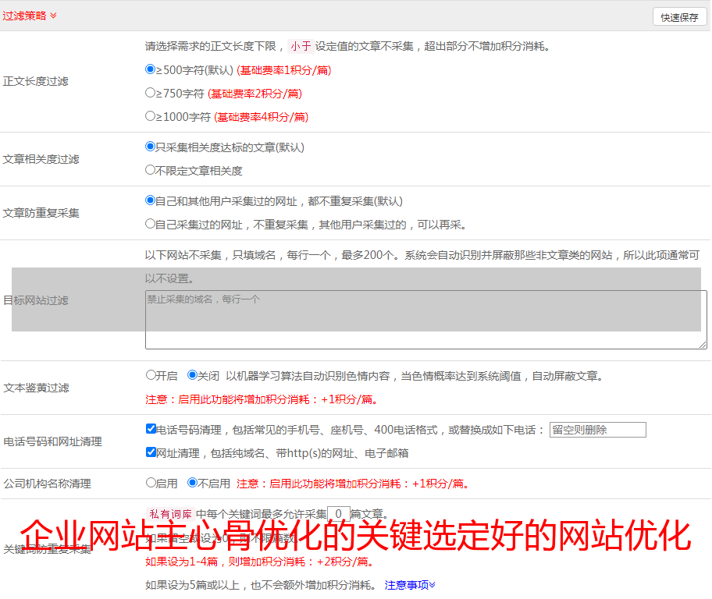Screen dimensions: 712x599
Task: Click the keyword article count input box
Action: coord(338,514)
